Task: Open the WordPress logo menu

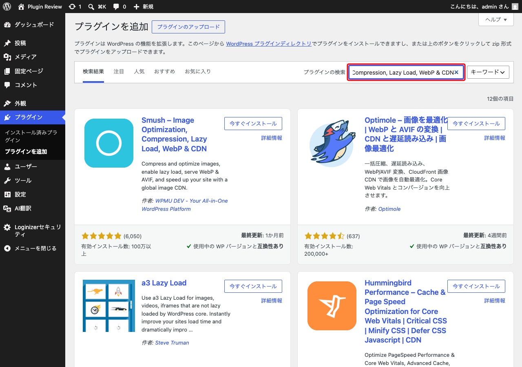Action: pyautogui.click(x=7, y=7)
